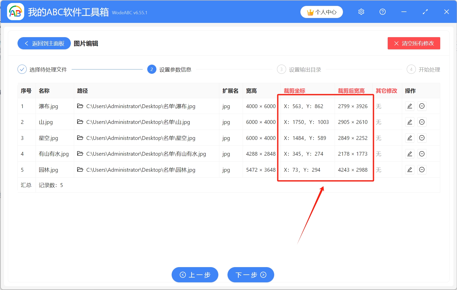The width and height of the screenshot is (457, 290).
Task: Open folder icon for 星空.jpg path
Action: [80, 138]
